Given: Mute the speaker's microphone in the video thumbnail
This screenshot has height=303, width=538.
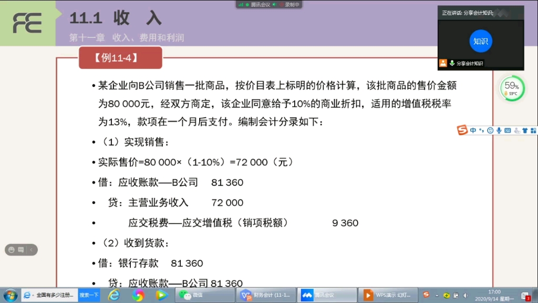Looking at the screenshot, I should tap(452, 63).
